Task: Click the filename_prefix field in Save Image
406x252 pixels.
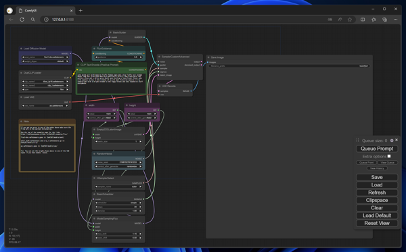Action: click(x=289, y=66)
